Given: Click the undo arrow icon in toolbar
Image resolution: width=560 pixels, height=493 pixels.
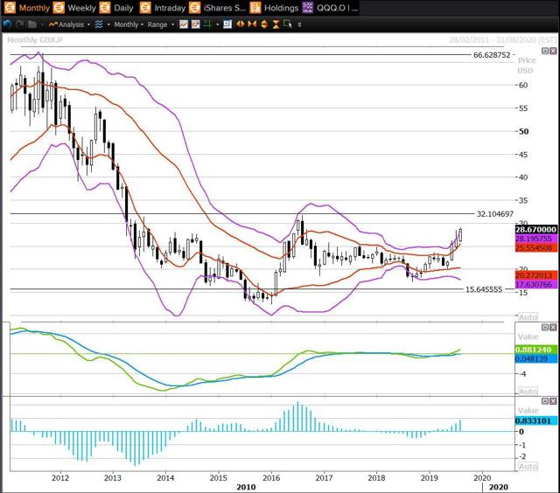Looking at the screenshot, I should [8, 24].
